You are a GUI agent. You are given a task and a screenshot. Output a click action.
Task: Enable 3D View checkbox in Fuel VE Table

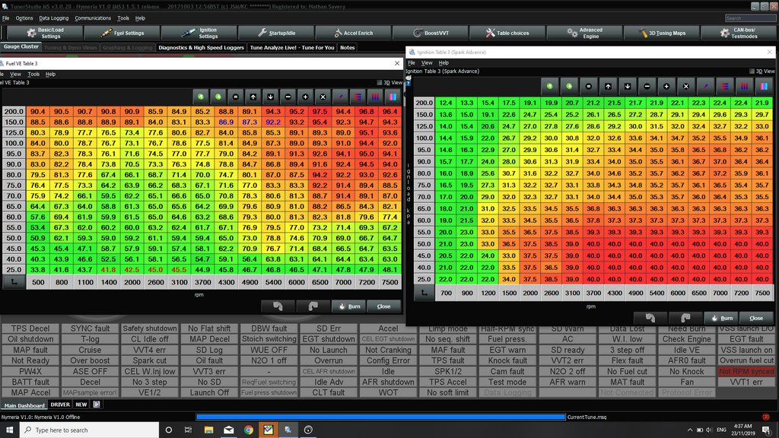click(380, 83)
